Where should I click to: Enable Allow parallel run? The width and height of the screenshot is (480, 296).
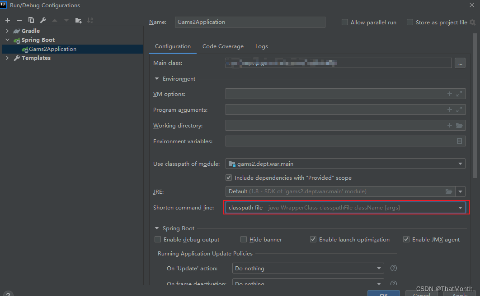(x=345, y=22)
